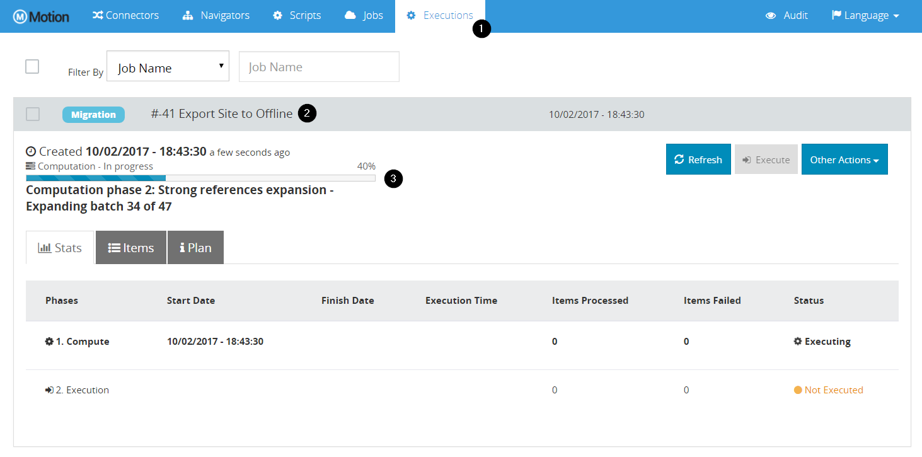Click the server icon beside Computation - In progress
This screenshot has height=457, width=922.
[x=30, y=166]
